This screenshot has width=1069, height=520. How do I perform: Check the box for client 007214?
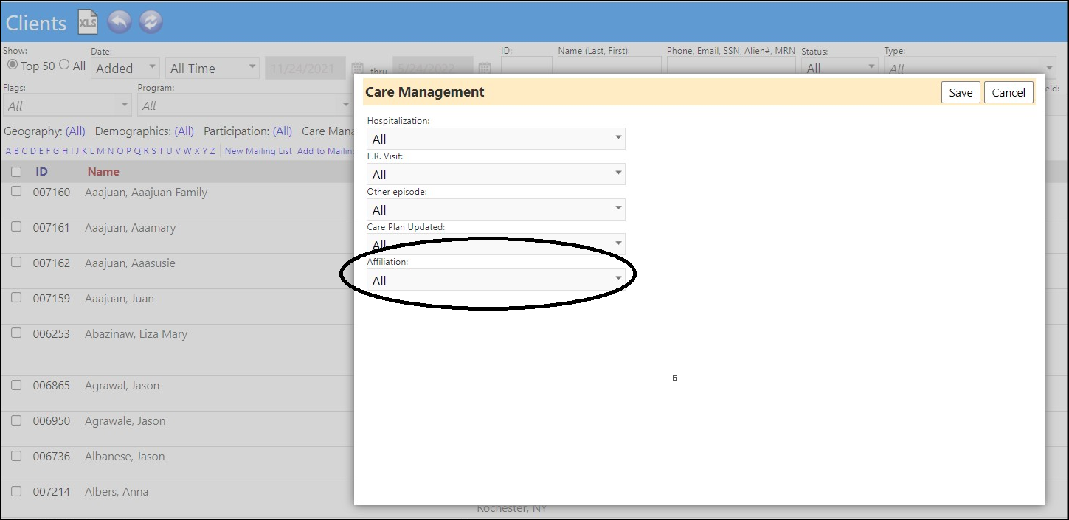click(16, 491)
